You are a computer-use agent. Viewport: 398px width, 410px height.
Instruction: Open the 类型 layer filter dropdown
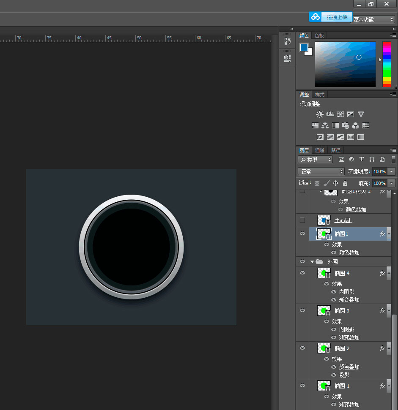tap(316, 159)
